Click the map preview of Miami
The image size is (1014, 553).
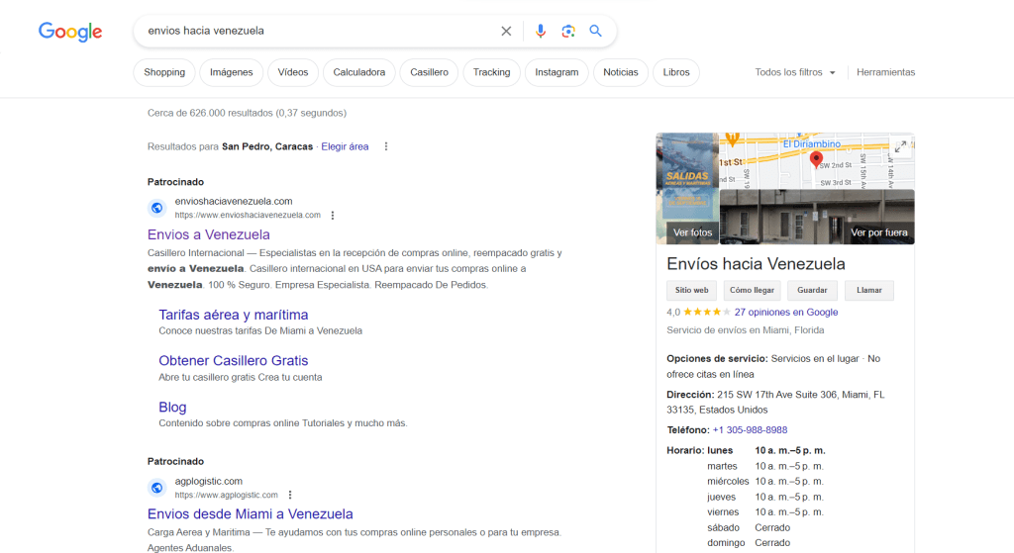tap(817, 161)
